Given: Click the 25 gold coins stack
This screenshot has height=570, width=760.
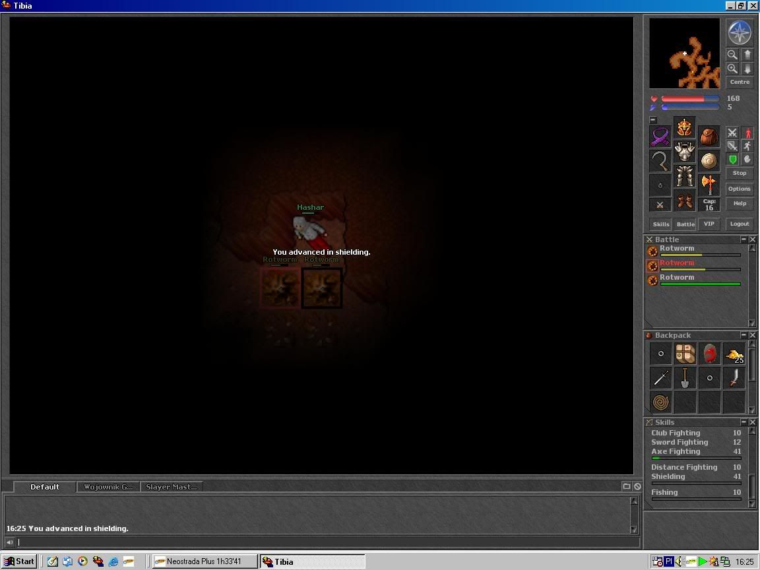Looking at the screenshot, I should (734, 354).
